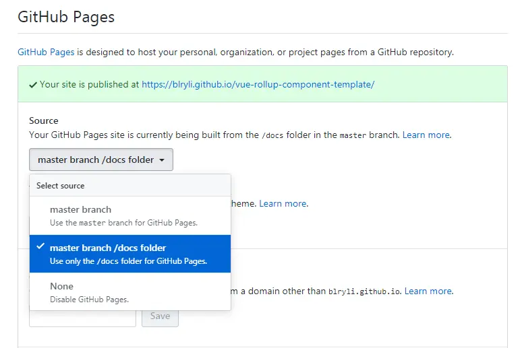Open the published site URL link
The width and height of the screenshot is (522, 348).
258,85
